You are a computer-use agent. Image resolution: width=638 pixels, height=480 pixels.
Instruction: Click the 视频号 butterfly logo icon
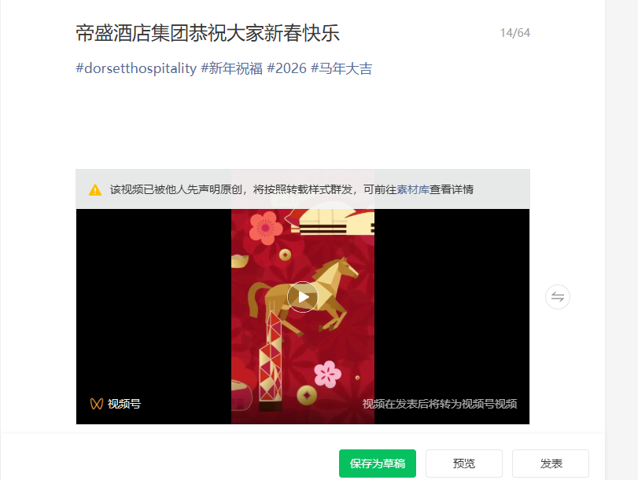click(97, 404)
